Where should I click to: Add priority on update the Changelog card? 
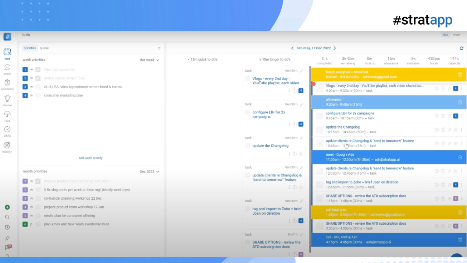coord(301,154)
